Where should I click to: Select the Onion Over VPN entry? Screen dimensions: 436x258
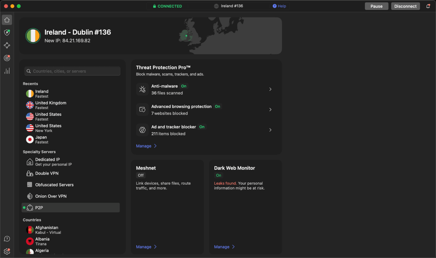tap(71, 196)
